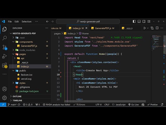This screenshot has height=125, width=166.
Task: Open the Source Control view
Action: pyautogui.click(x=4, y=47)
